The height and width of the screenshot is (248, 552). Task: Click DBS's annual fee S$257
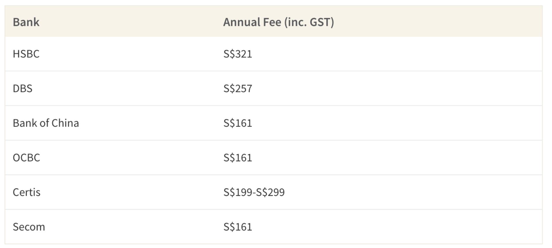(238, 88)
